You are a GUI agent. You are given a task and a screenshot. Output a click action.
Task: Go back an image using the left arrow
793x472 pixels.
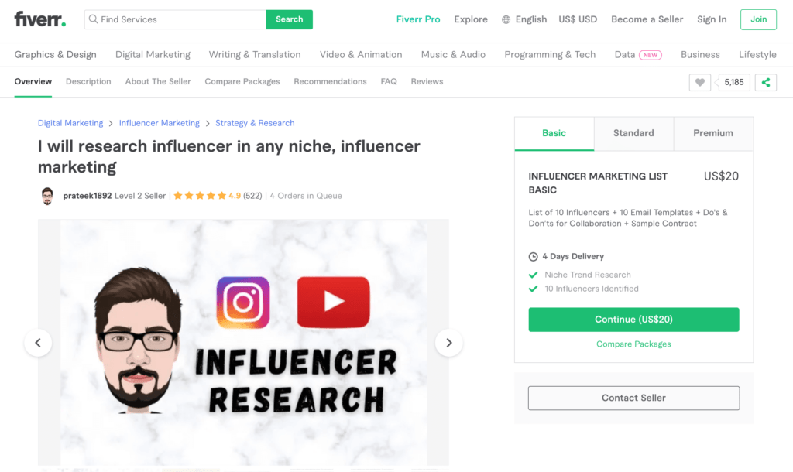(38, 342)
